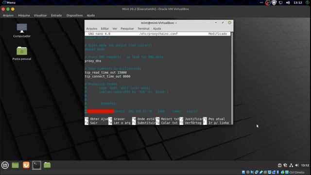Viewport: 311px width, 175px height.
Task: Open VirtualBox Arquivo menu
Action: 8,15
